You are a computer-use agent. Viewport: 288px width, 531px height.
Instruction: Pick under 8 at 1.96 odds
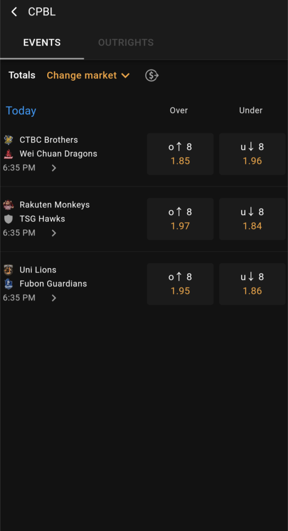click(x=252, y=154)
